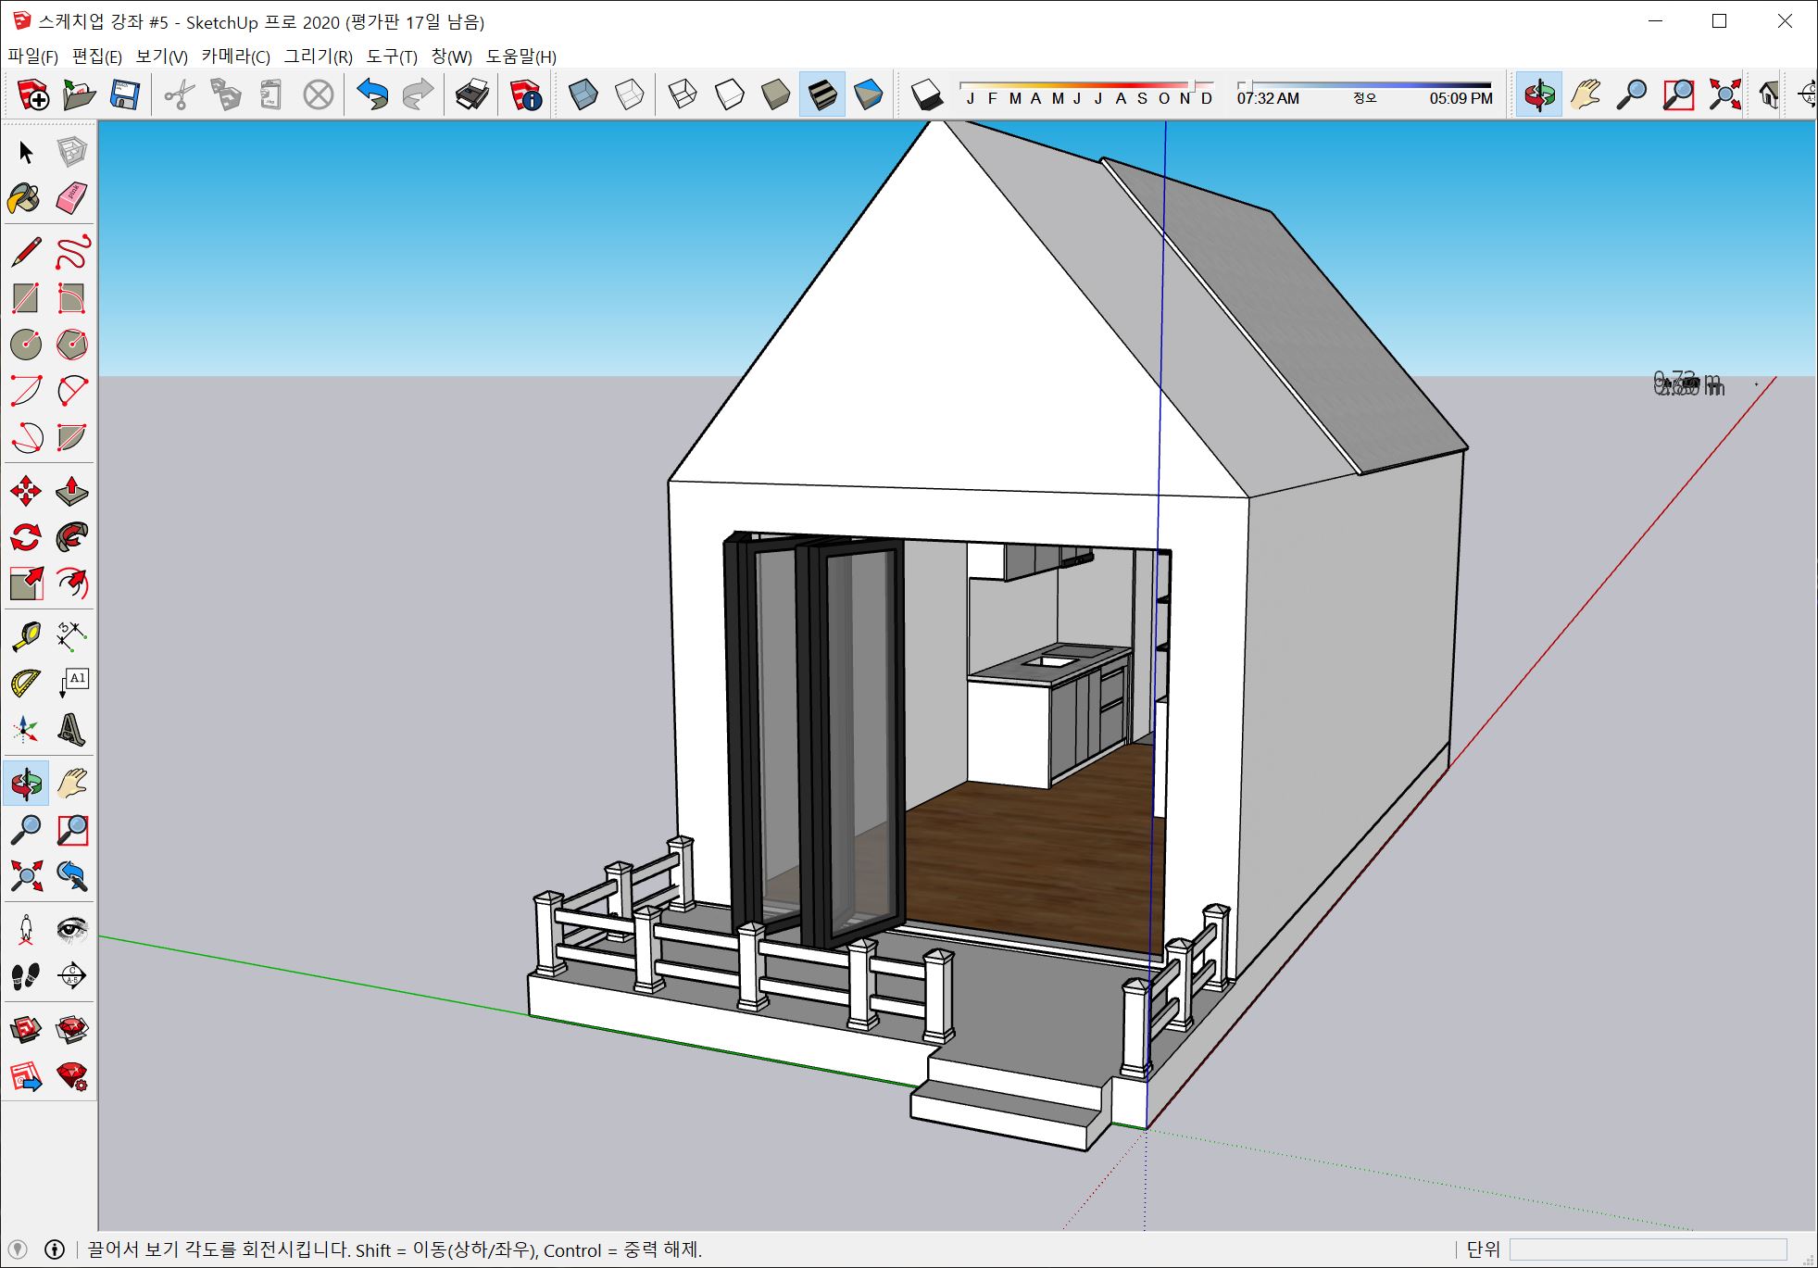Select the Select arrow tool
This screenshot has width=1818, height=1268.
pos(26,152)
